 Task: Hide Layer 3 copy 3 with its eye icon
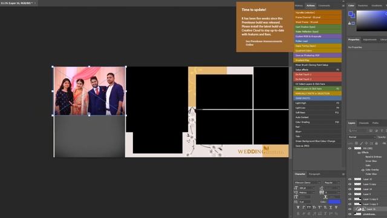coord(350,204)
